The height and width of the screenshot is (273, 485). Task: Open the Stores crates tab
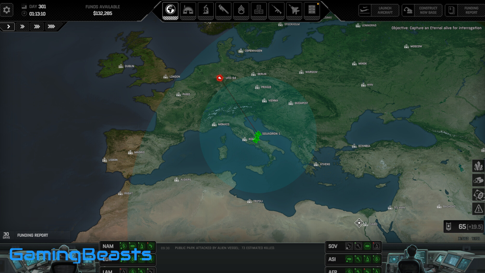[x=259, y=10]
